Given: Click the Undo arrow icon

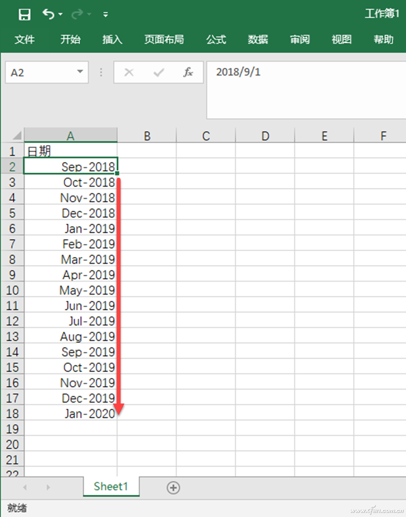Looking at the screenshot, I should (48, 14).
